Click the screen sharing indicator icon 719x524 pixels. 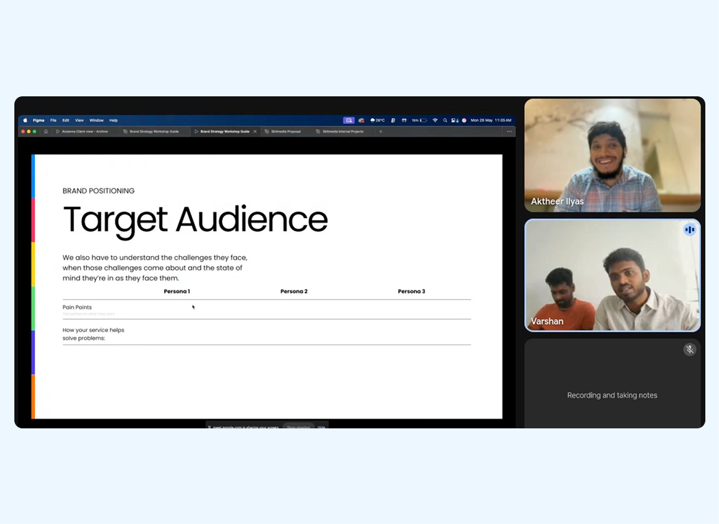(x=349, y=120)
